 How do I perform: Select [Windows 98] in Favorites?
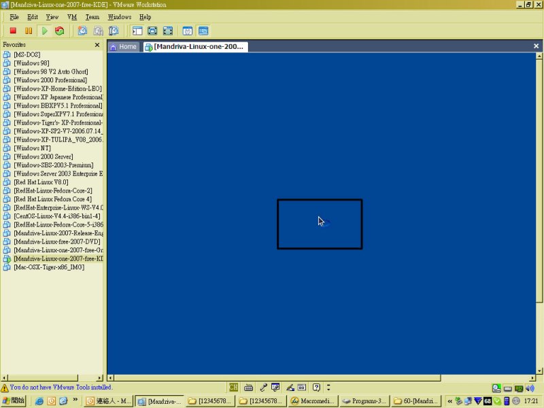click(31, 63)
